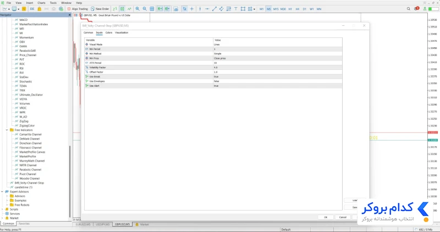Close the Navigator panel
440x232 pixels.
tap(70, 15)
